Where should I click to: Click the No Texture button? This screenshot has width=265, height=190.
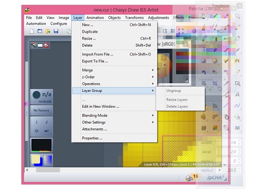41,110
